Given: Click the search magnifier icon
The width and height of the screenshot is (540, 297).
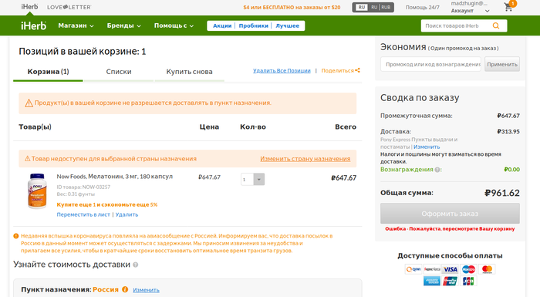Looking at the screenshot, I should (x=496, y=25).
